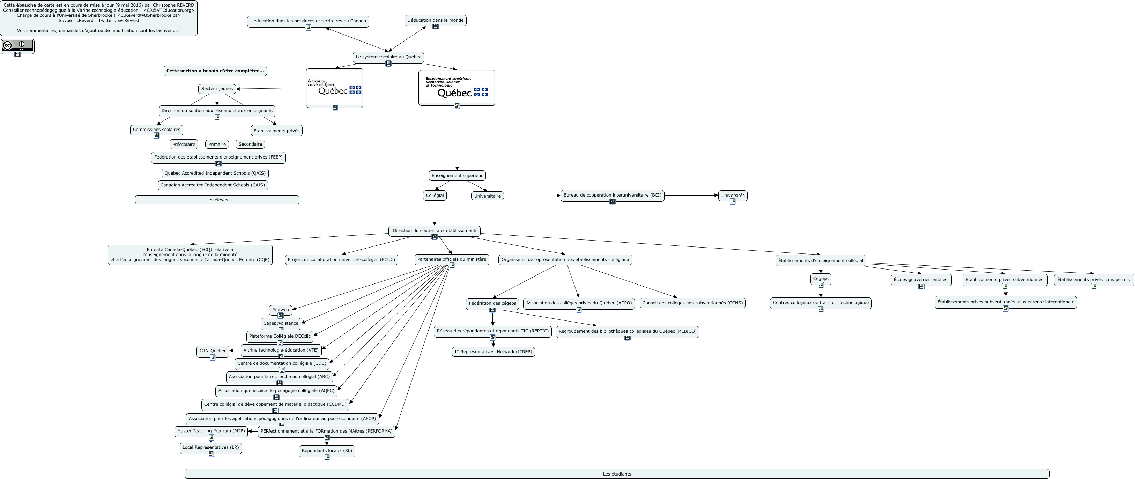The height and width of the screenshot is (479, 1135).
Task: Click resource icon below Le système scolaire au Québec
Action: (x=388, y=64)
